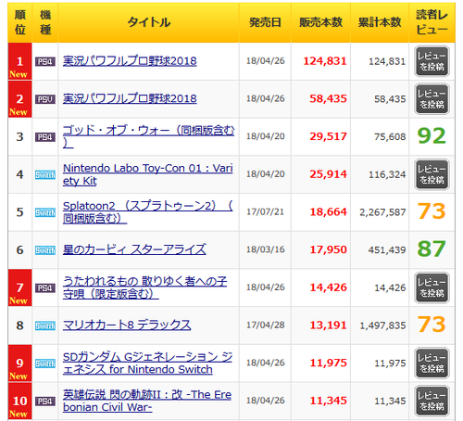Click PS4 icon beside うたわれるもの

(x=45, y=288)
